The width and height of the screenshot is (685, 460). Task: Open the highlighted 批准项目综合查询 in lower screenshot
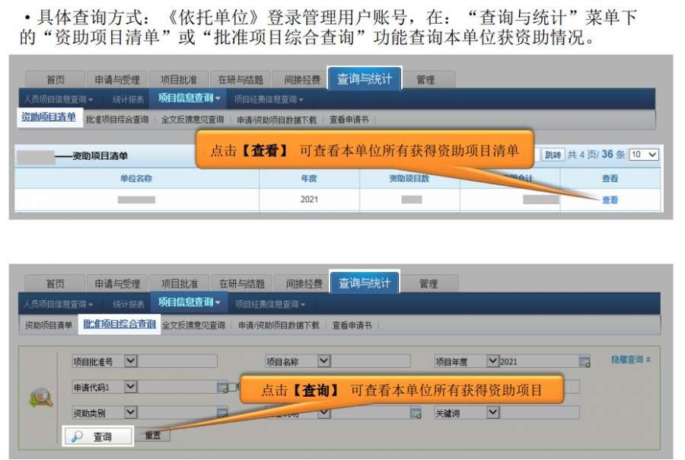[119, 324]
